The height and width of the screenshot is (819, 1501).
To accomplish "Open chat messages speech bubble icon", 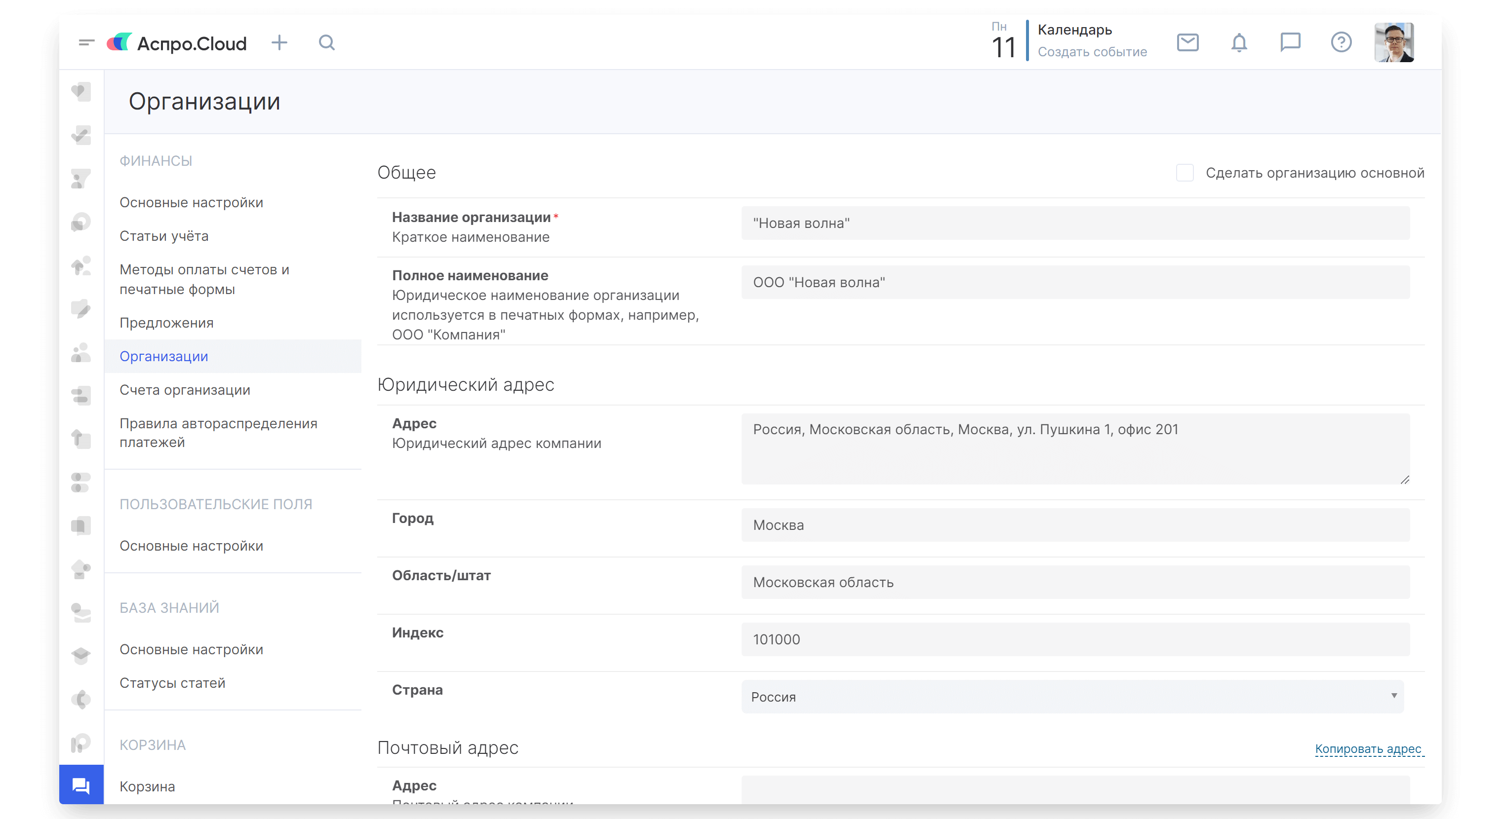I will pos(1290,42).
